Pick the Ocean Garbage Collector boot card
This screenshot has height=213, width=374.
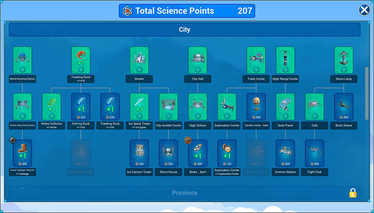click(22, 153)
